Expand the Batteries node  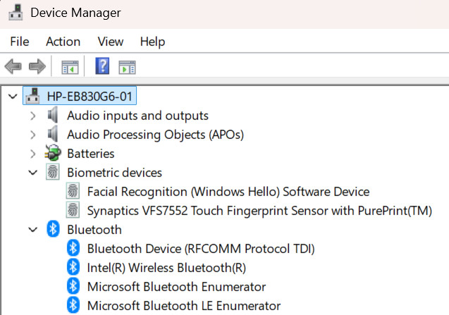pos(33,154)
